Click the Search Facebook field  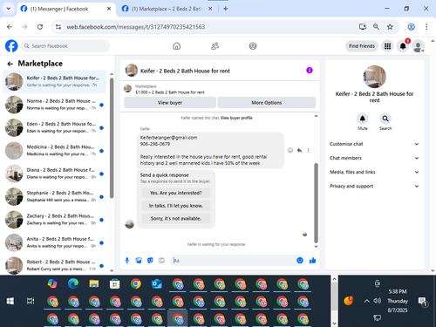[x=65, y=46]
